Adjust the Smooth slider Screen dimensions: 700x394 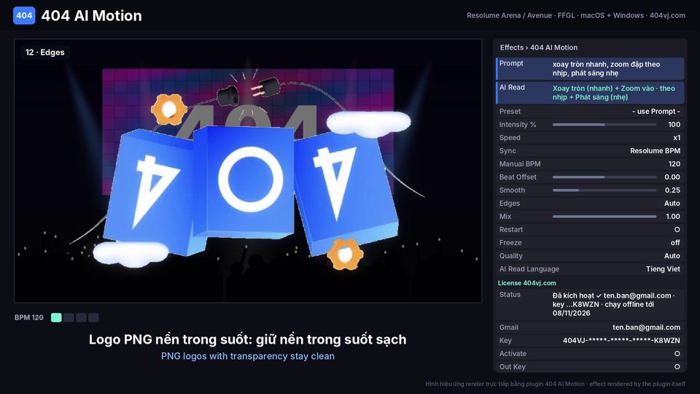604,190
